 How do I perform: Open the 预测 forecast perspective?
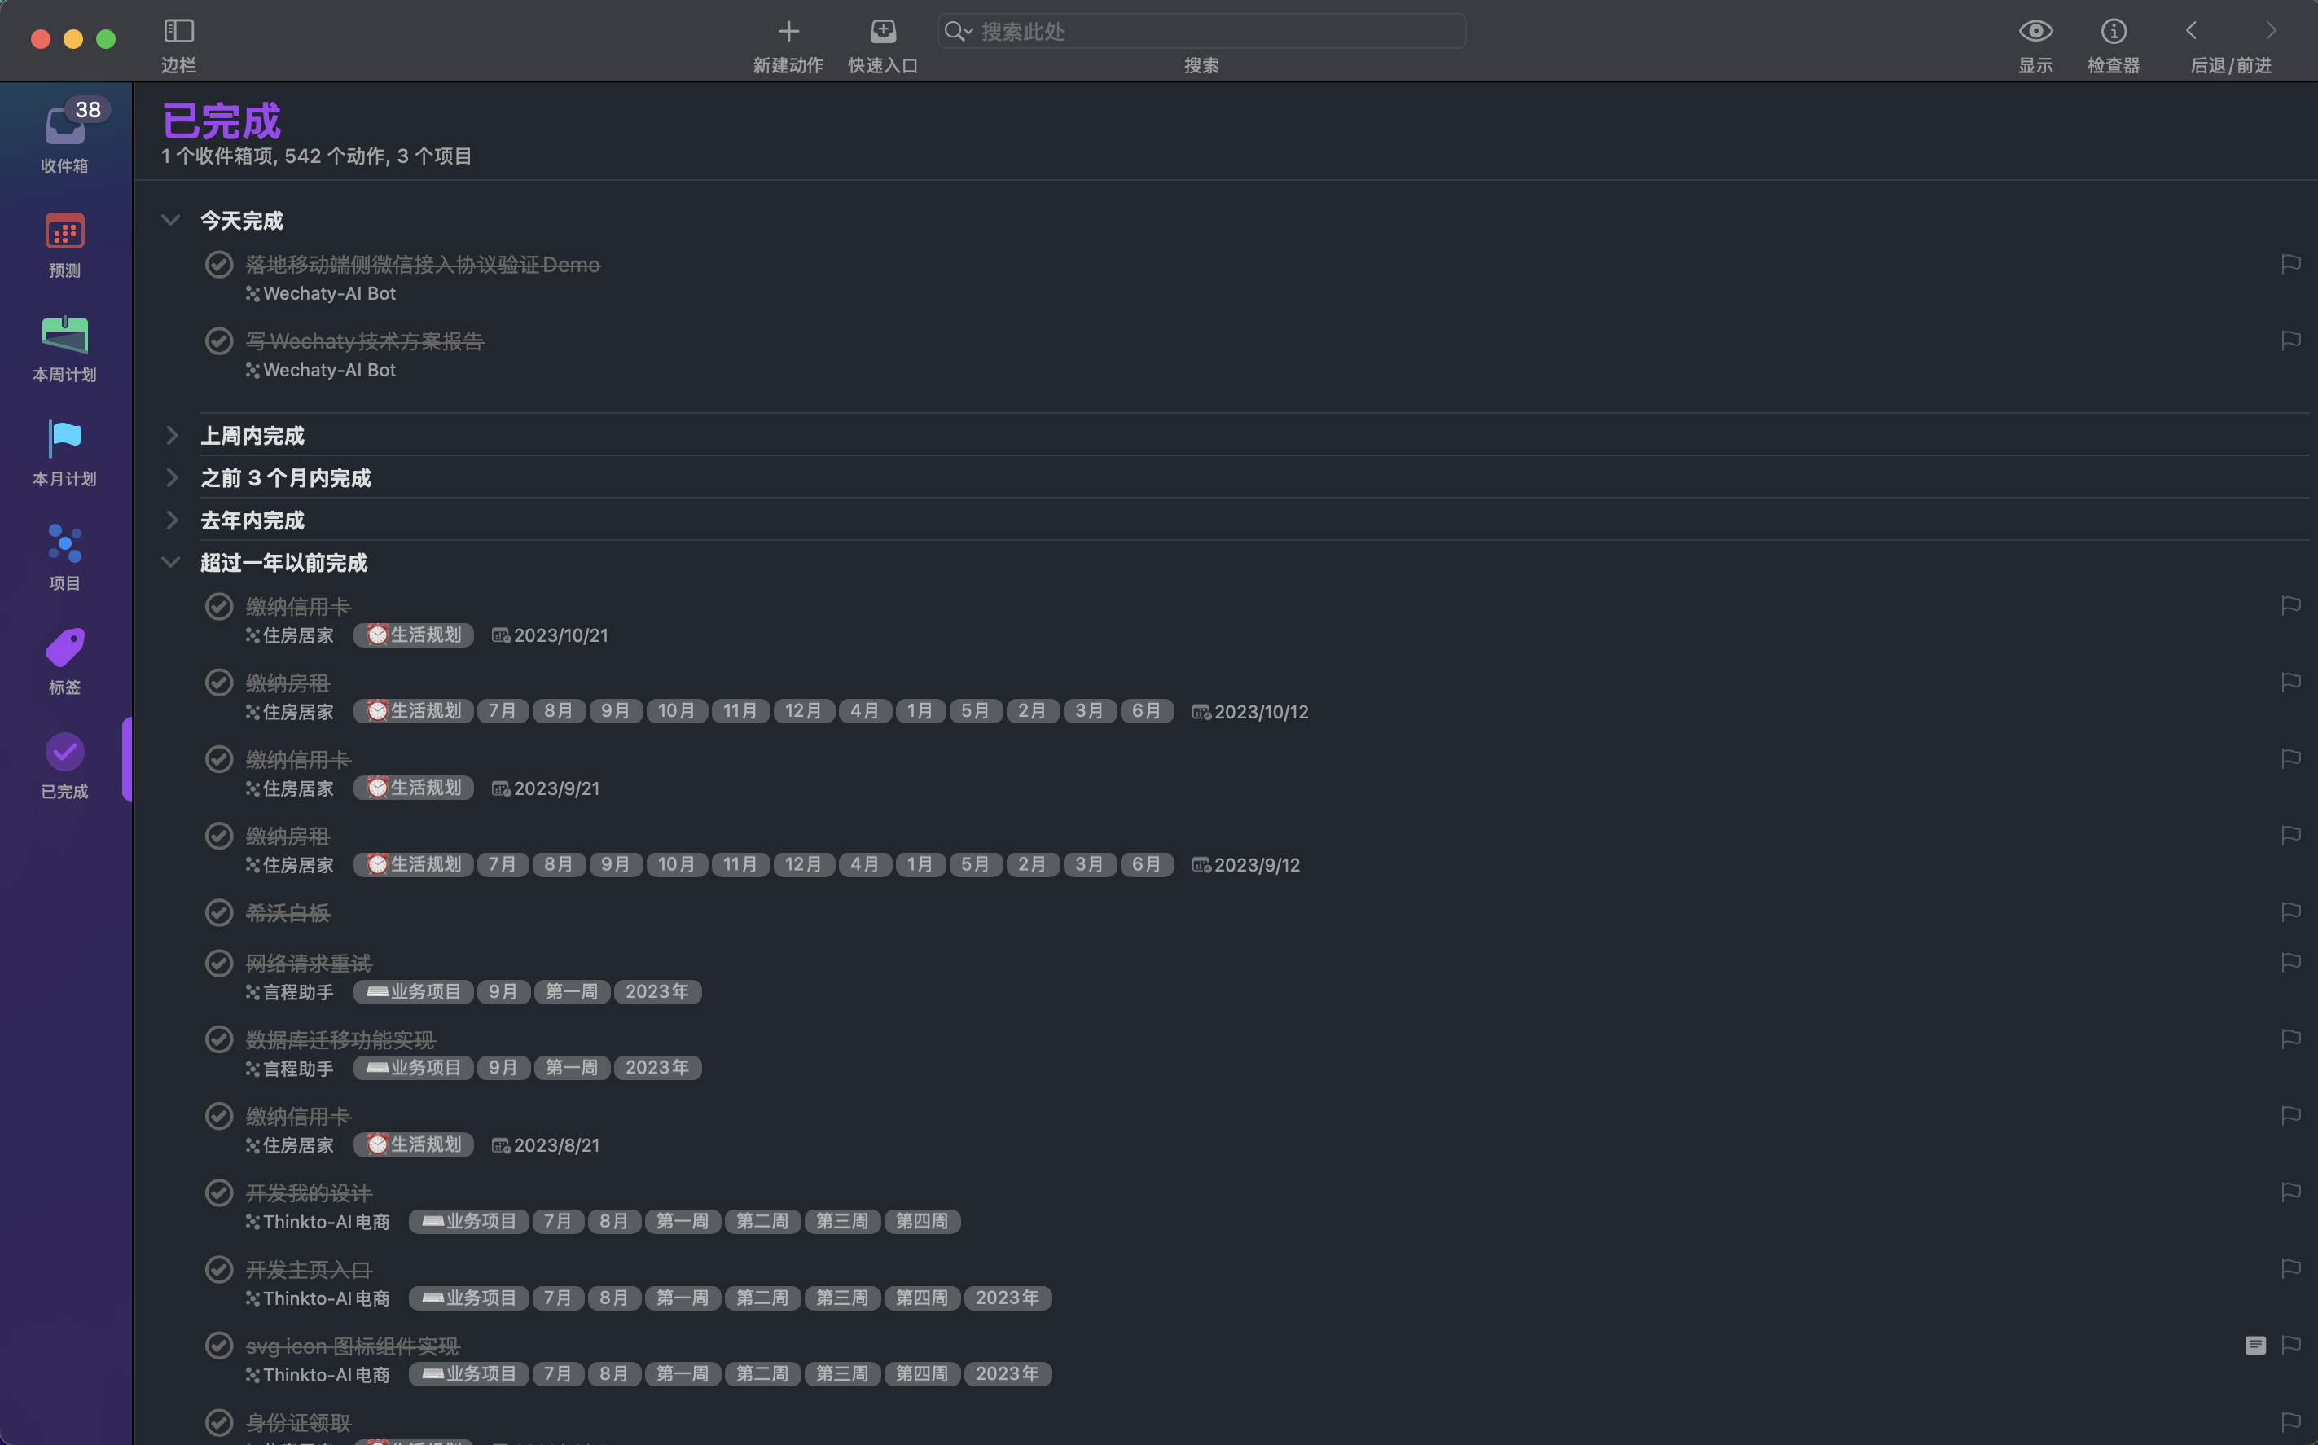tap(65, 244)
